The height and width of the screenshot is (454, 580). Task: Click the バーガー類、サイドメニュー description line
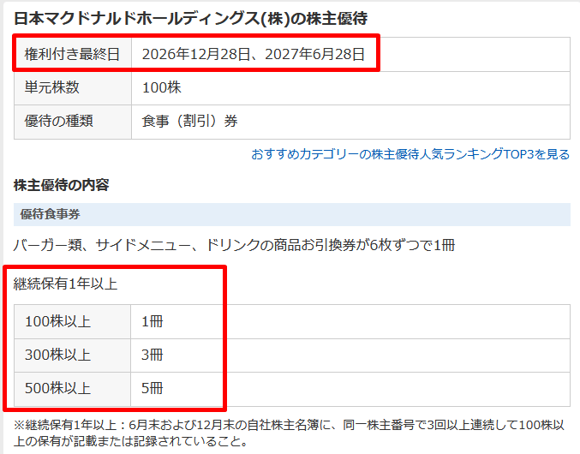point(234,245)
